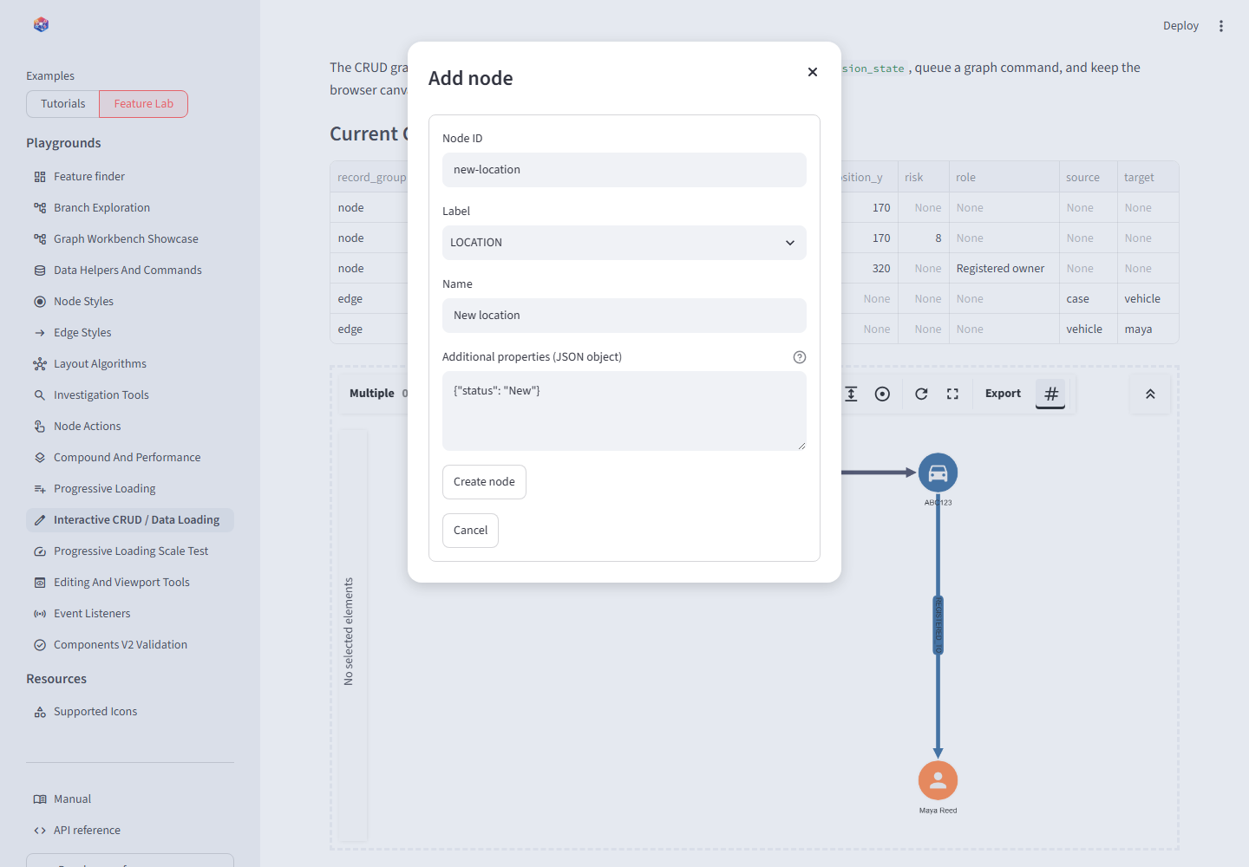Click the Node Styles icon in sidebar

(40, 302)
